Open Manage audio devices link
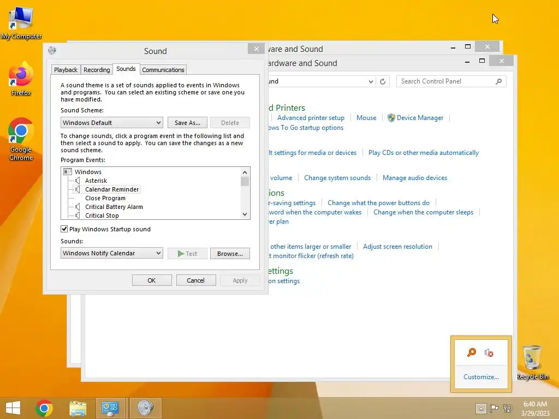 click(415, 177)
